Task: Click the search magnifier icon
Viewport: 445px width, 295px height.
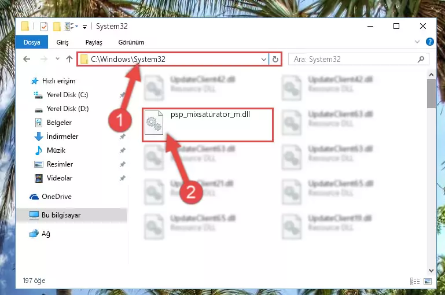Action: pos(421,59)
